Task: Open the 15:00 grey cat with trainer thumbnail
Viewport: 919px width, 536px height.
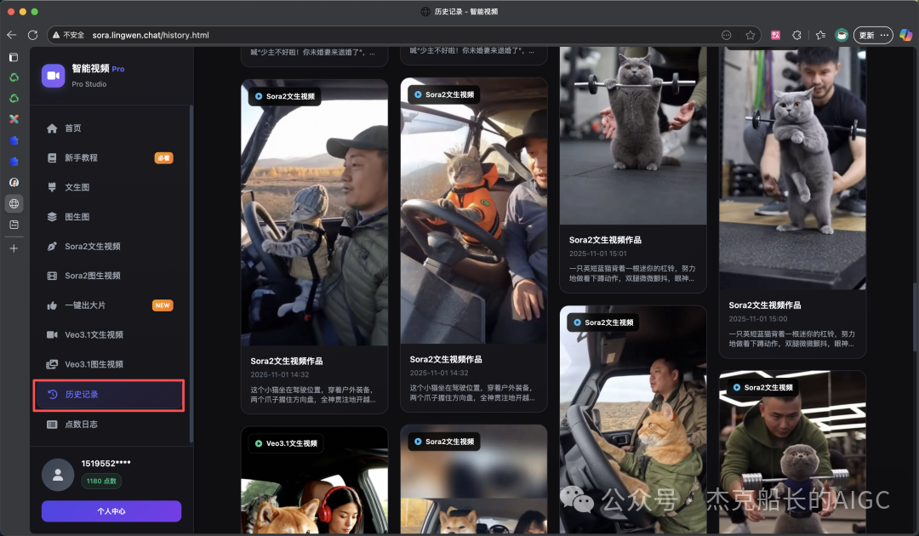Action: tap(792, 168)
